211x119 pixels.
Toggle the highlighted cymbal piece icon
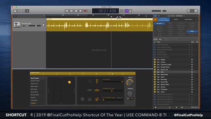coord(97,90)
